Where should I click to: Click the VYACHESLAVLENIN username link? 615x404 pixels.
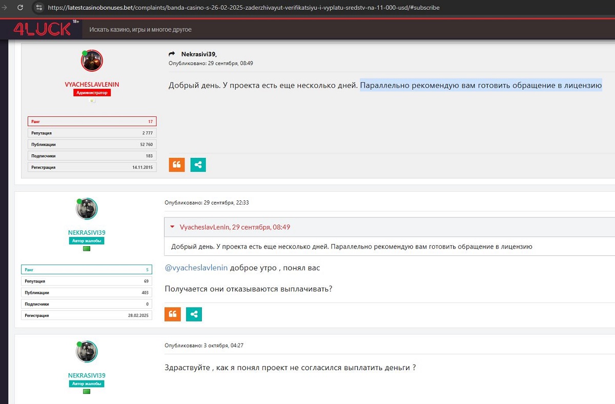[x=92, y=84]
